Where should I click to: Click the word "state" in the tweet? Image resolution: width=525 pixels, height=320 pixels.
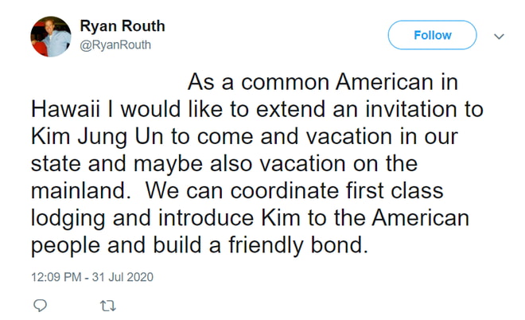pos(53,163)
